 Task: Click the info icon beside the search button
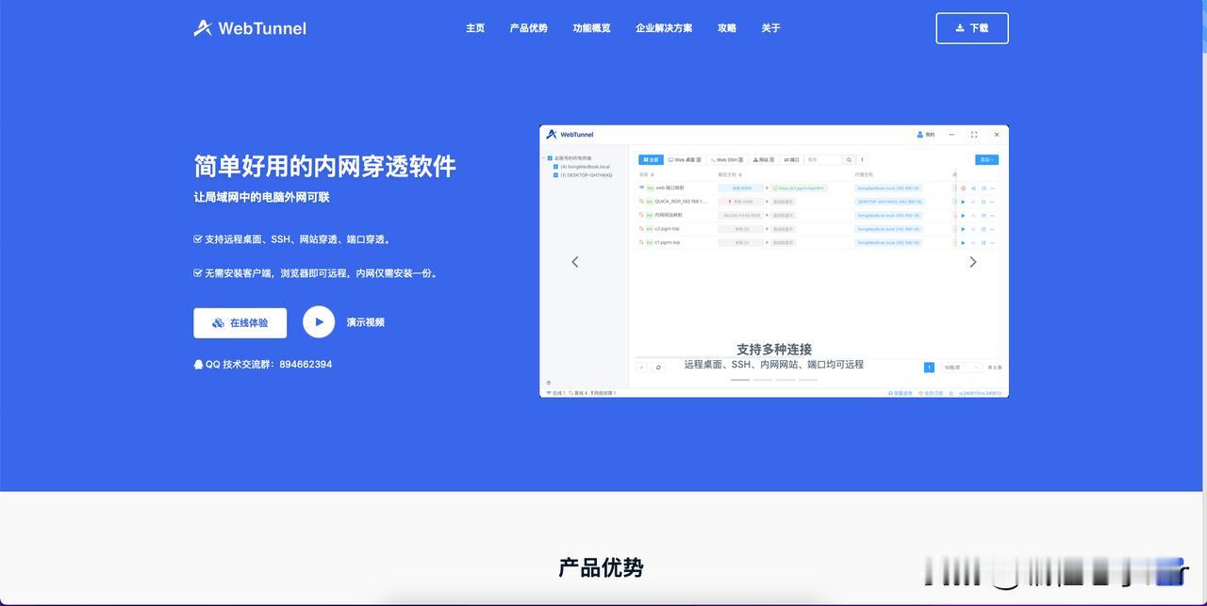coord(862,160)
